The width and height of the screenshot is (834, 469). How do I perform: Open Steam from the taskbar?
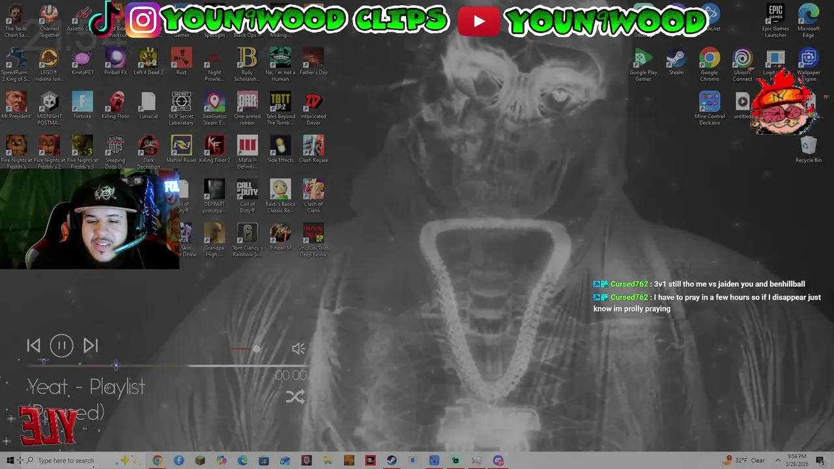click(392, 461)
